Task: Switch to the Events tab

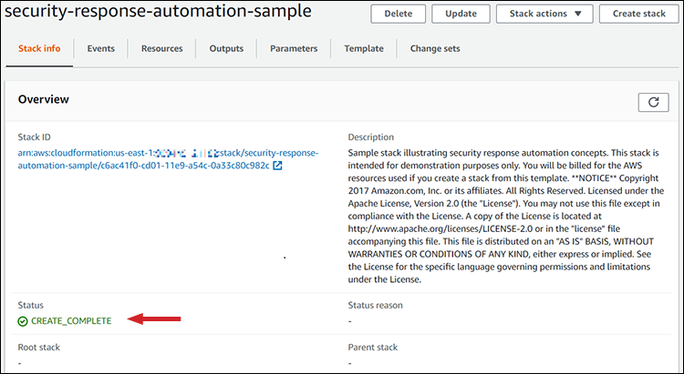Action: click(100, 48)
